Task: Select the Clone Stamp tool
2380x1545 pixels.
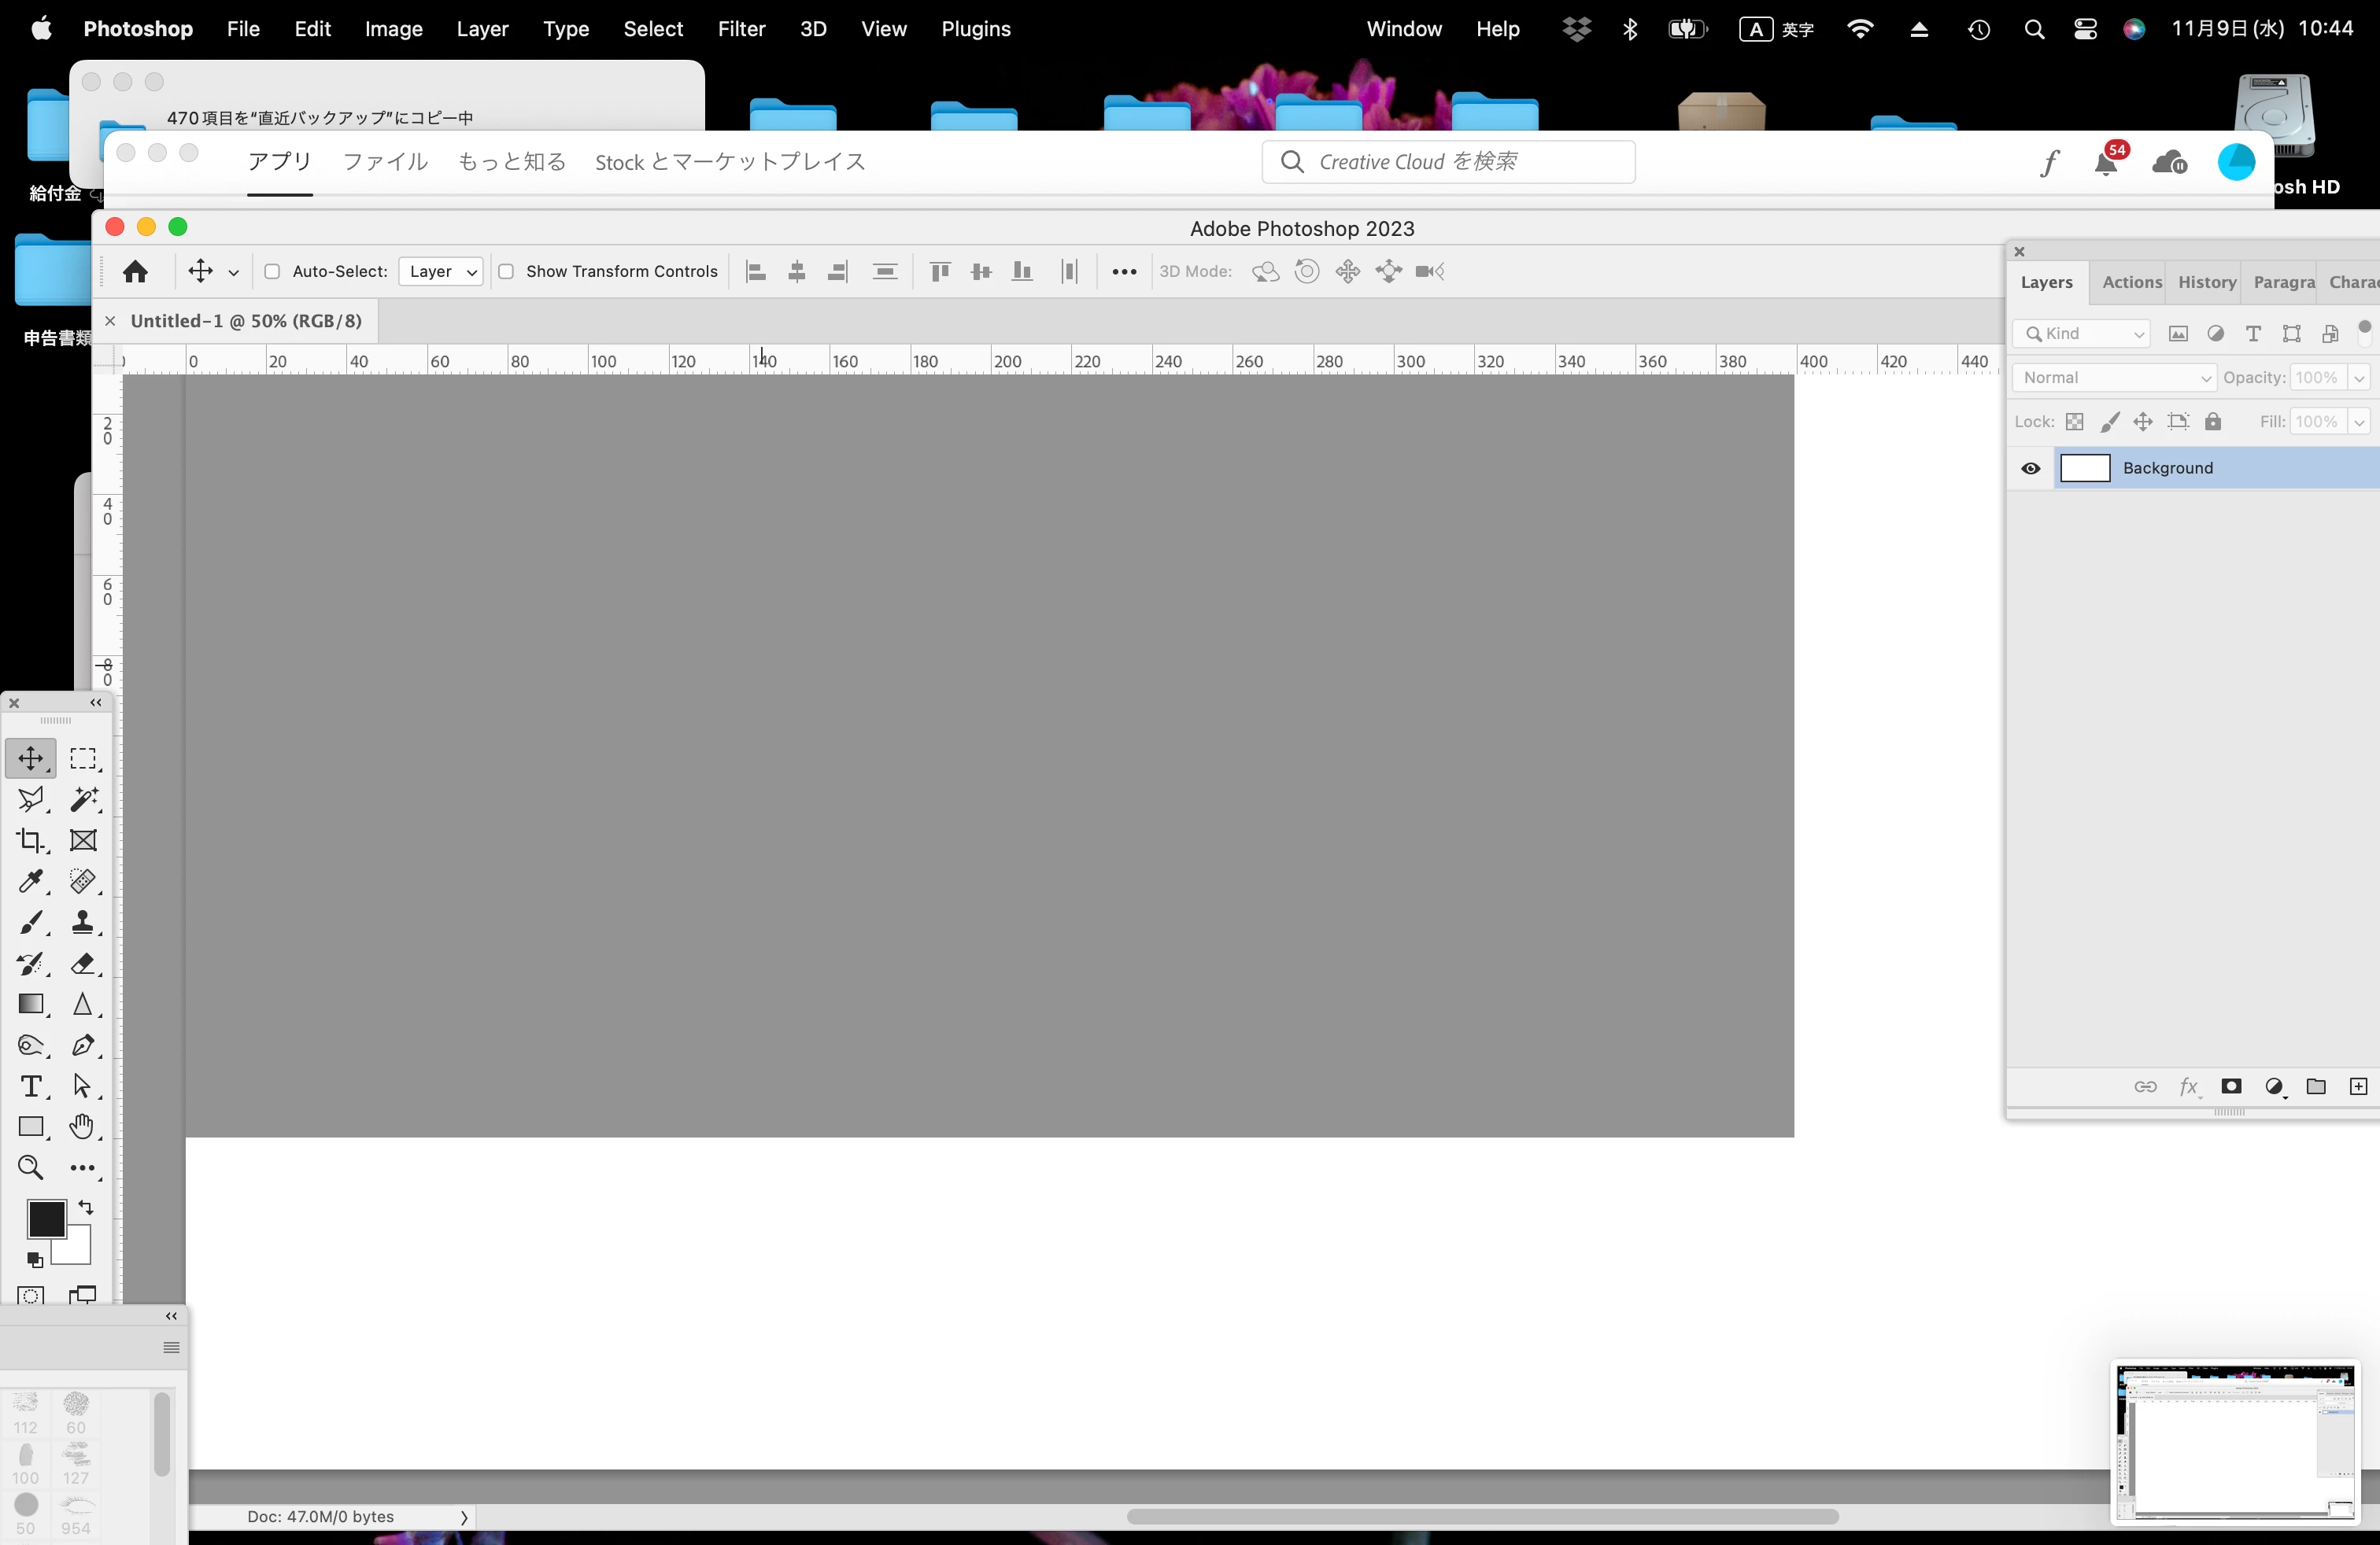Action: coord(84,921)
